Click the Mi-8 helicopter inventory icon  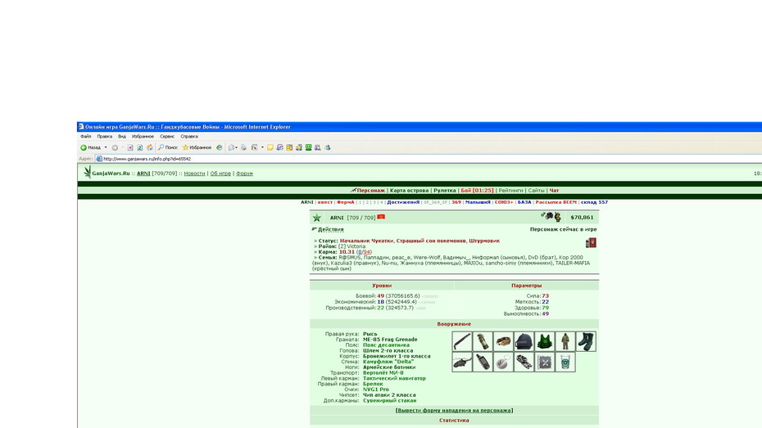pos(461,362)
